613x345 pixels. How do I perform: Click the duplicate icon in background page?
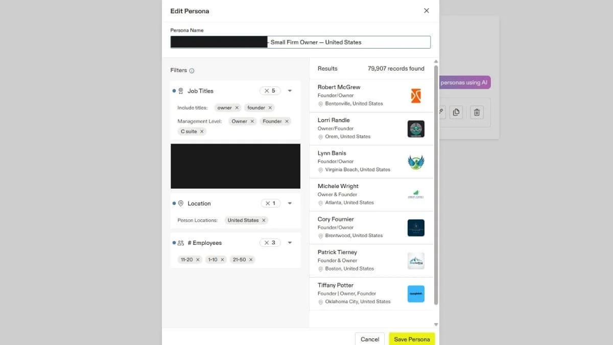coord(456,112)
